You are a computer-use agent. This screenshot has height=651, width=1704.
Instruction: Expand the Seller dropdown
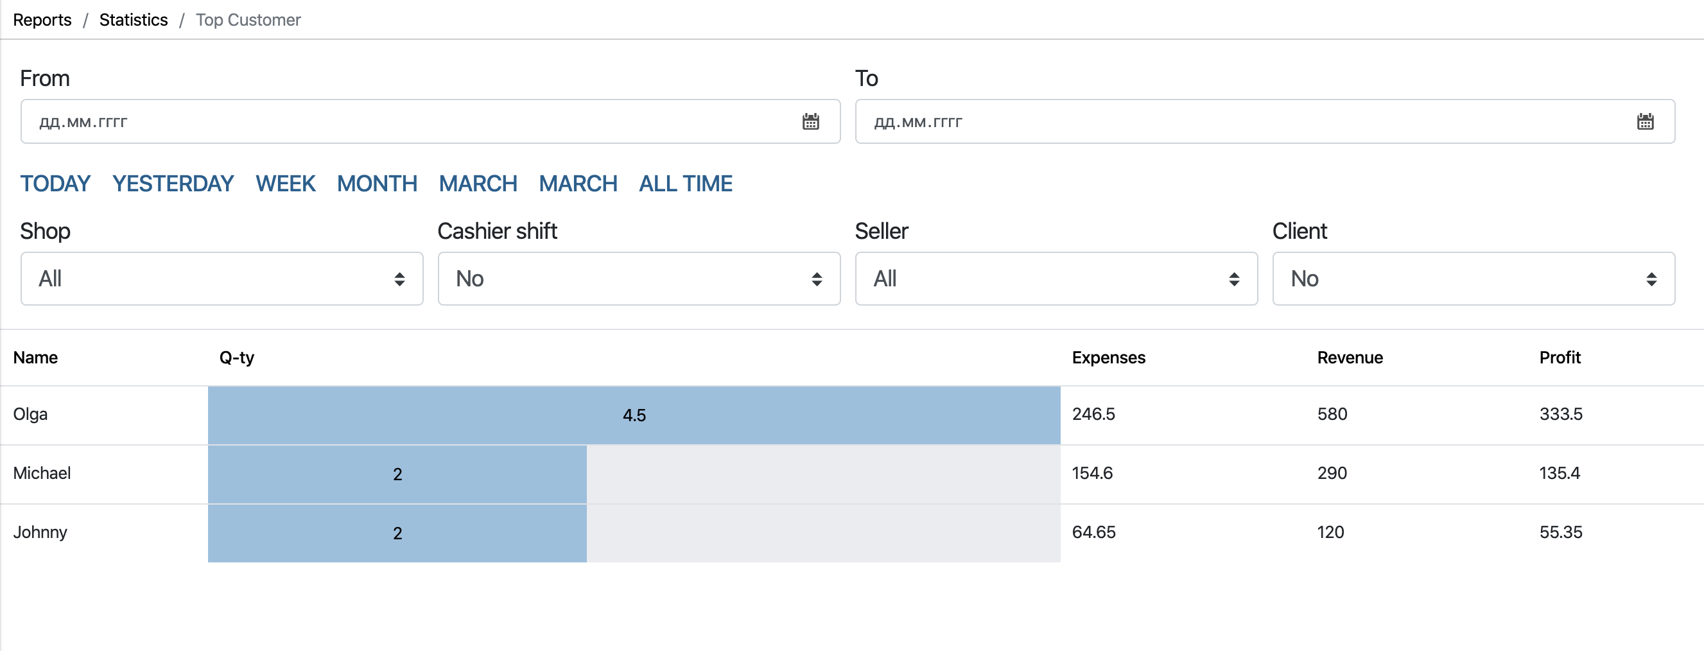click(1056, 279)
